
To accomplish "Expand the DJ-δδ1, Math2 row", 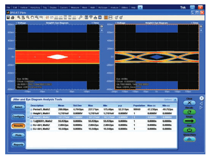I will [31, 129].
